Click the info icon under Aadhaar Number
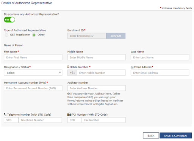194x141 pixels. pos(69,94)
